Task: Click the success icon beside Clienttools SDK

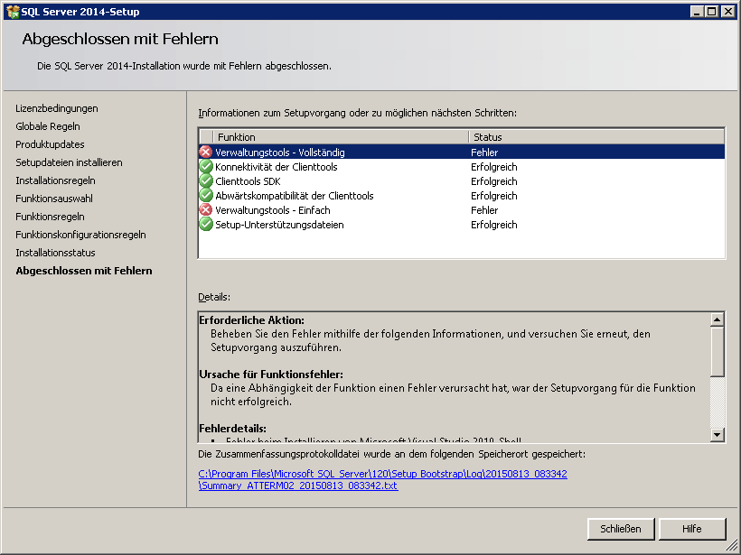Action: (205, 181)
